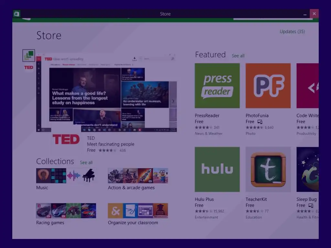The height and width of the screenshot is (248, 331).
Task: Open the PhotoFunia app tile
Action: [x=268, y=86]
